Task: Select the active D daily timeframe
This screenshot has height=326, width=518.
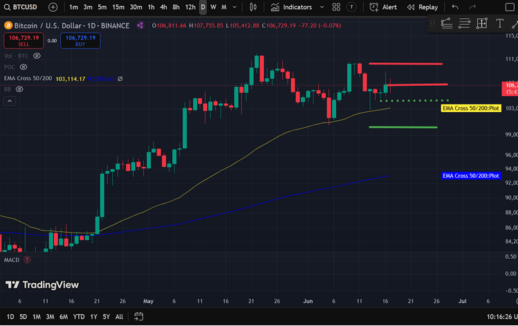Action: click(x=203, y=7)
